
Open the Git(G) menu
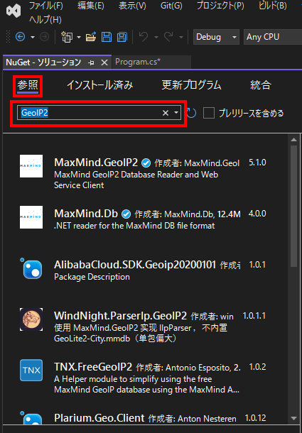point(171,6)
